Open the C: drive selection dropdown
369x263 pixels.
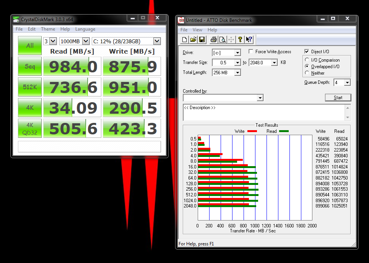pos(157,41)
